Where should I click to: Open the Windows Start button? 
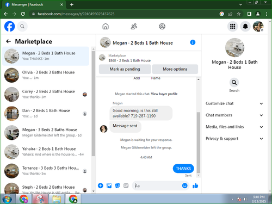[7, 199]
